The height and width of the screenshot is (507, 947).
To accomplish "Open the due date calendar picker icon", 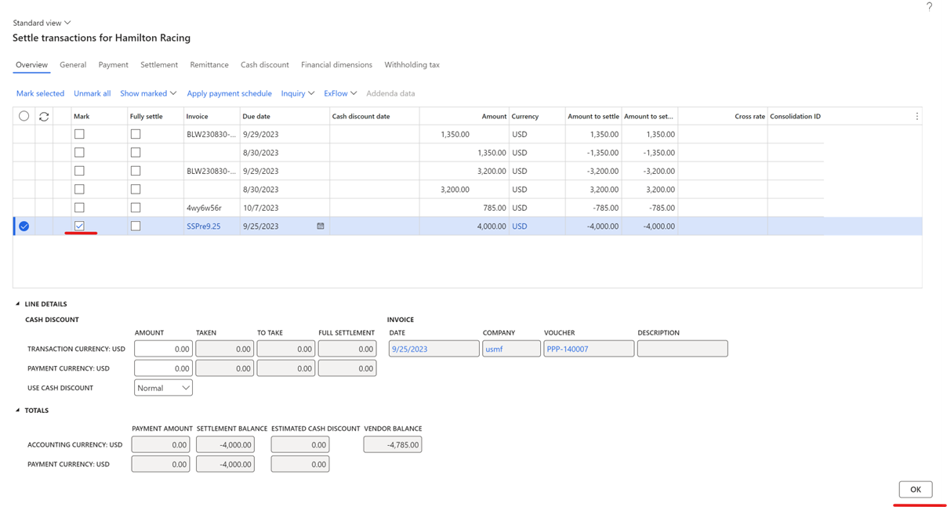I will pyautogui.click(x=320, y=226).
